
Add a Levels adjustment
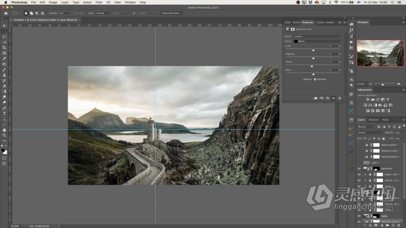click(x=373, y=100)
